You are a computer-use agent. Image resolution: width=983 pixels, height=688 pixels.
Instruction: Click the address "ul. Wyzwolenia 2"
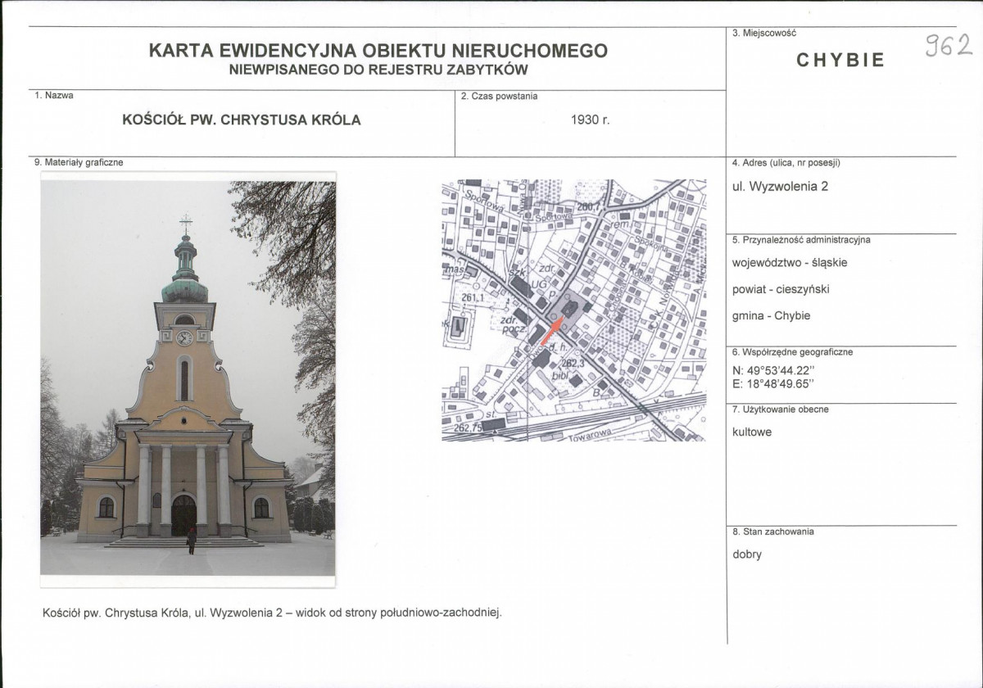coord(780,186)
